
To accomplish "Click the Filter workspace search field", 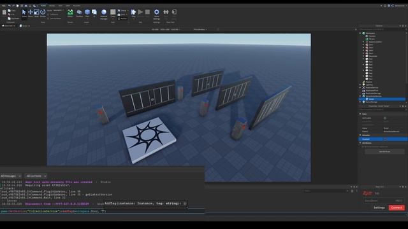I will 381,29.
